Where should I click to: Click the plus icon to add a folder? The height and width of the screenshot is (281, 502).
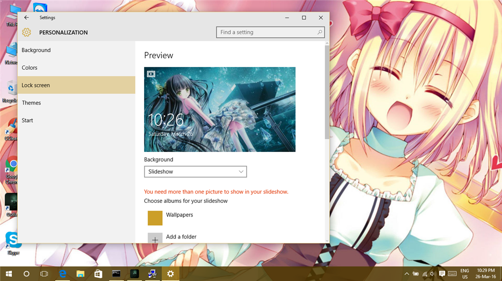click(x=155, y=238)
